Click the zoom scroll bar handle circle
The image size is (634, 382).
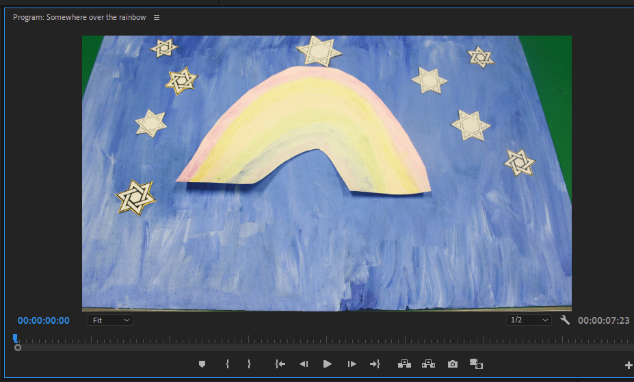pyautogui.click(x=18, y=348)
